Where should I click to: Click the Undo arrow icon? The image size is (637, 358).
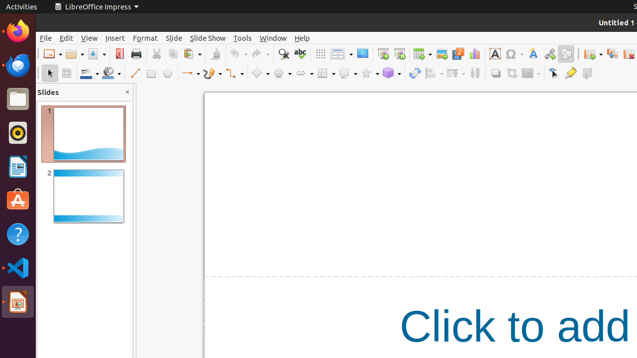point(235,54)
